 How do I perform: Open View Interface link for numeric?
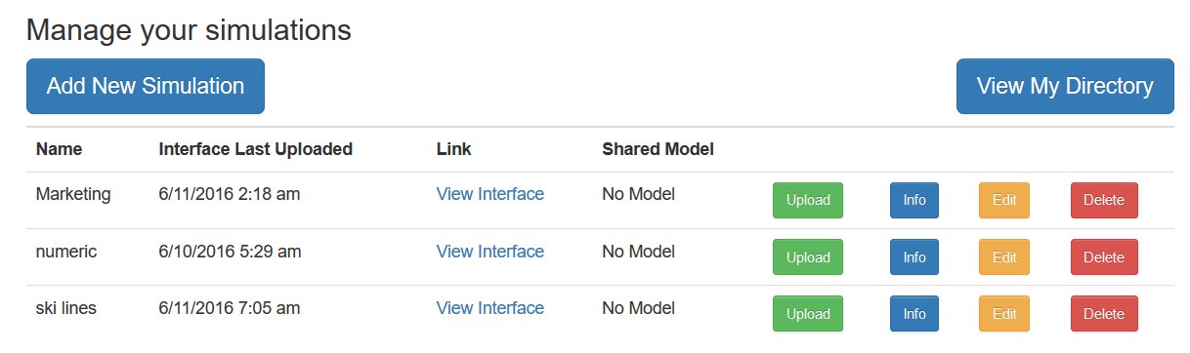[490, 252]
